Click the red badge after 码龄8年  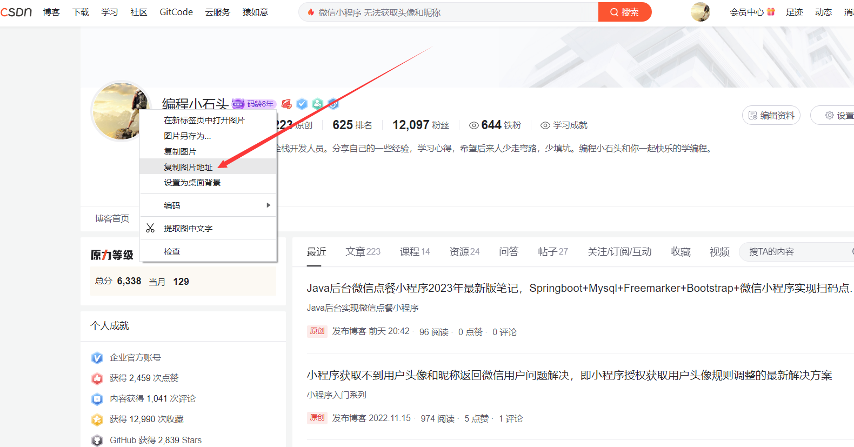pos(286,104)
